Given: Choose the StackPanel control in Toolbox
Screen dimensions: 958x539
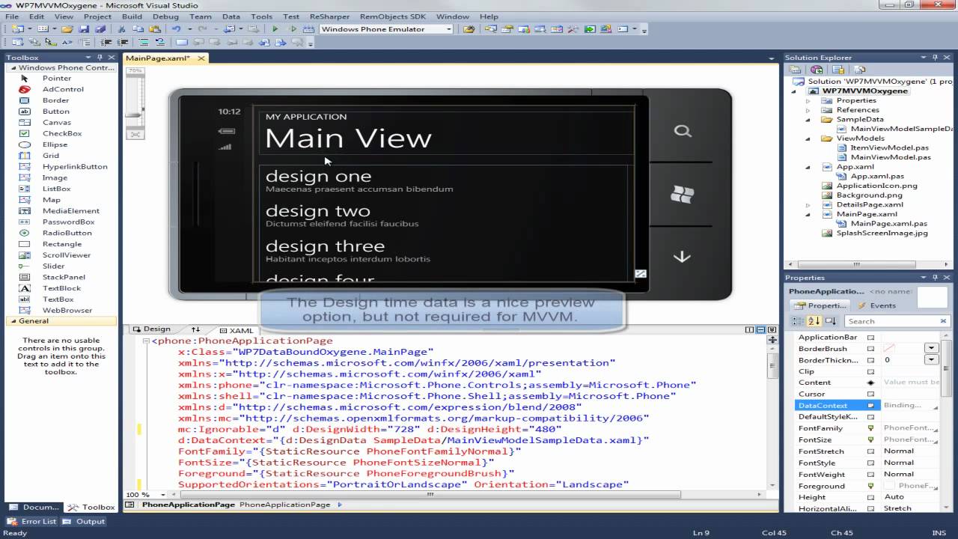Looking at the screenshot, I should click(x=64, y=277).
